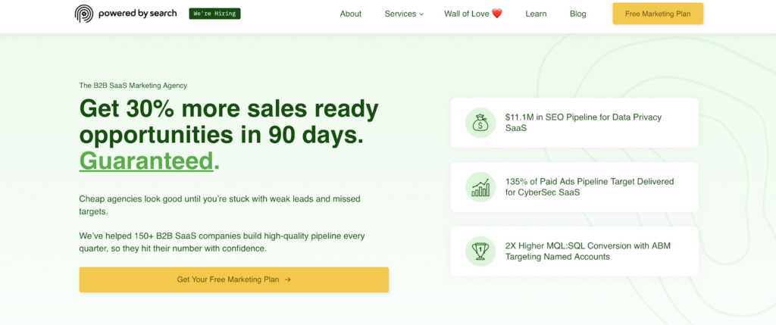Click the Free Marketing Plan header button

[658, 14]
